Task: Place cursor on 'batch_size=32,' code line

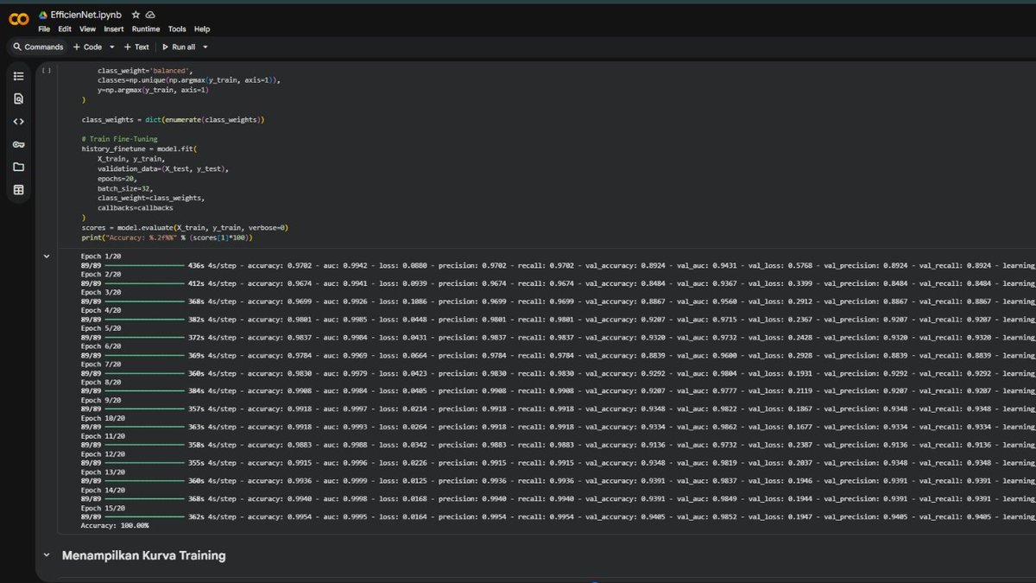Action: click(x=125, y=187)
